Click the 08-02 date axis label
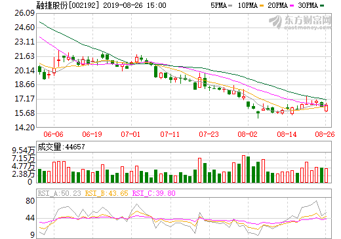The image size is (341, 239). [x=248, y=134]
